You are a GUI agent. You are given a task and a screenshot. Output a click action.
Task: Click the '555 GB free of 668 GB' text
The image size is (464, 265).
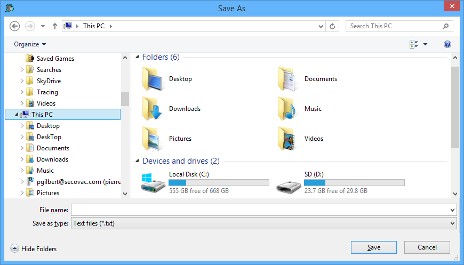(199, 191)
